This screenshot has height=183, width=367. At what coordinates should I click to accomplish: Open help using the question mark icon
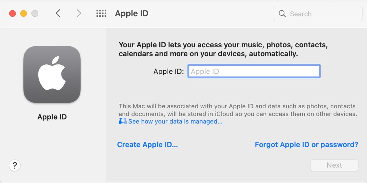(15, 165)
